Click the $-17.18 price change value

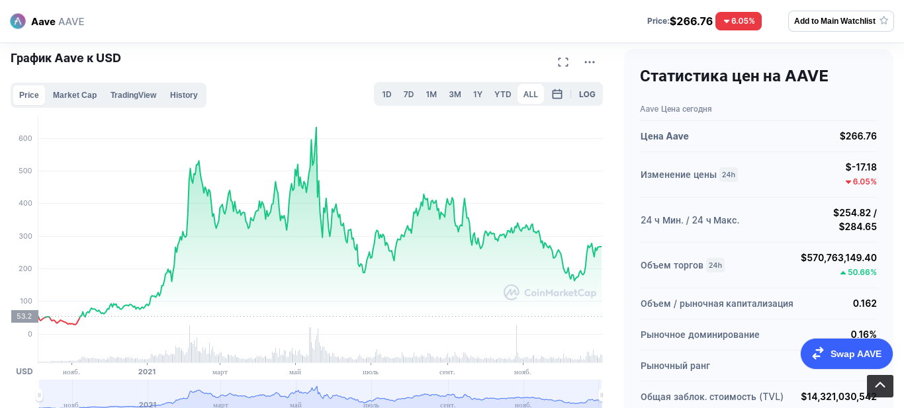[861, 167]
